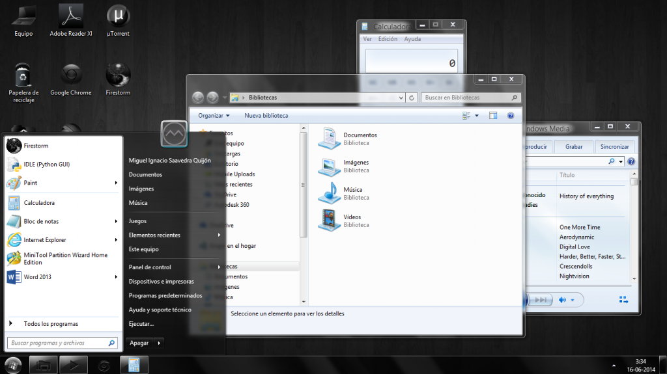Expand Elementos recientes submenu

coord(219,235)
